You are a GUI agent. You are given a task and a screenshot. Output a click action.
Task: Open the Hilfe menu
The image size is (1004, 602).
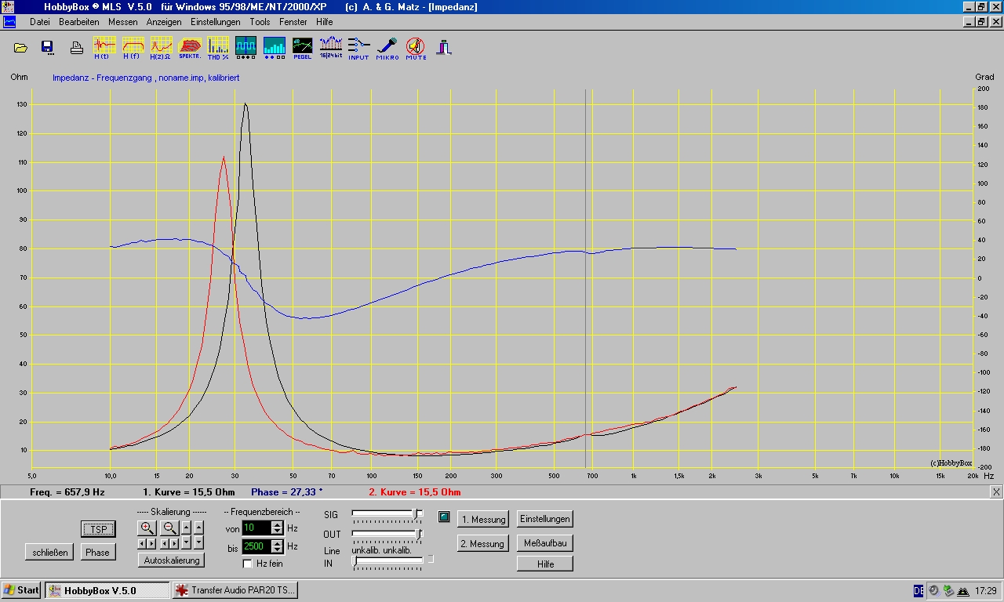[x=325, y=22]
